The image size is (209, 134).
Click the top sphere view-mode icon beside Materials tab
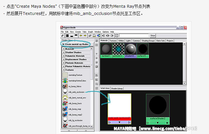click(x=97, y=40)
